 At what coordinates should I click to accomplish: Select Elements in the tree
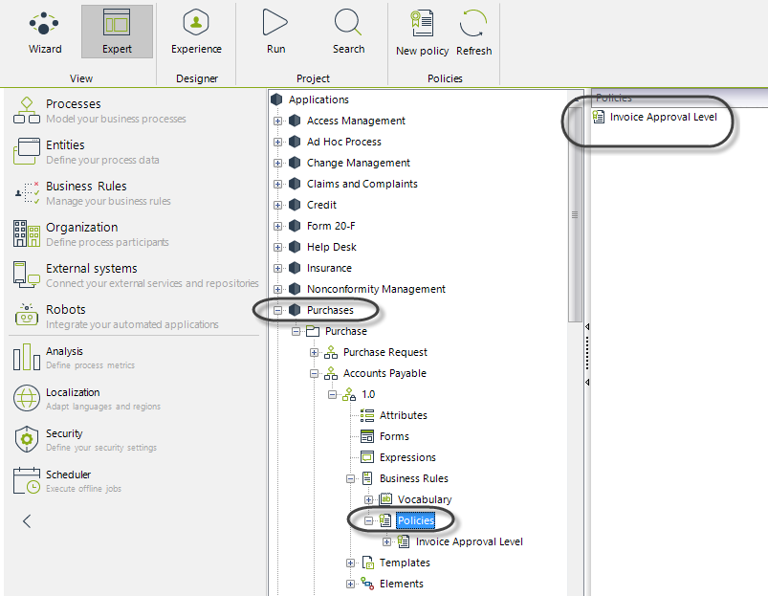pyautogui.click(x=401, y=584)
